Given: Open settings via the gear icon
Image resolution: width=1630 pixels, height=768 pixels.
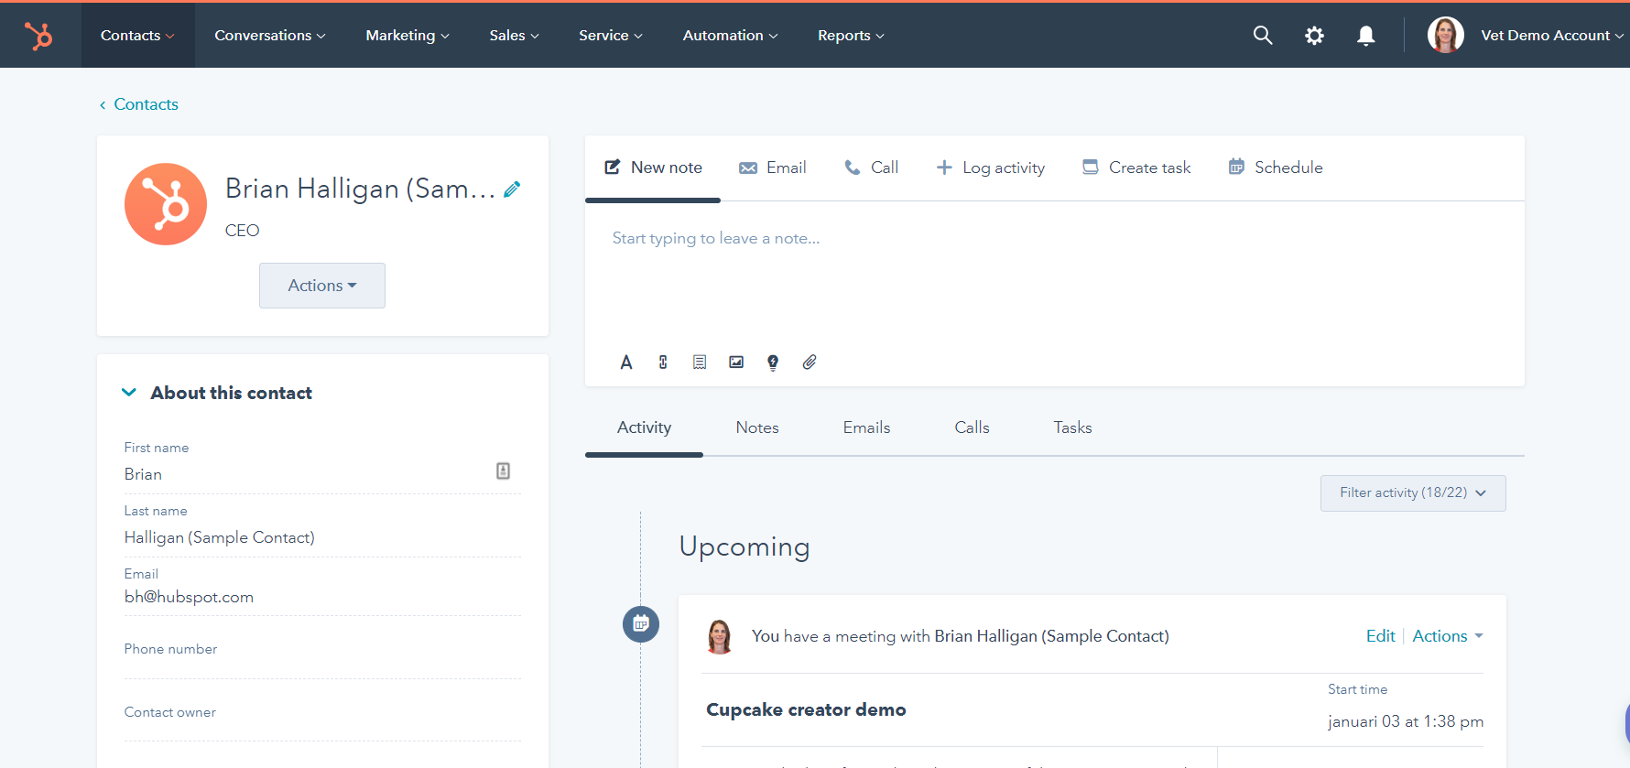Looking at the screenshot, I should (x=1314, y=35).
